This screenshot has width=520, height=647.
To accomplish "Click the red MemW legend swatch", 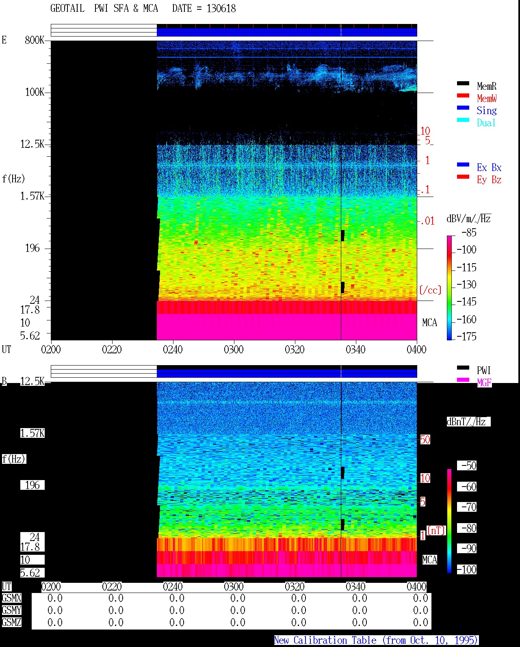I will pyautogui.click(x=463, y=95).
